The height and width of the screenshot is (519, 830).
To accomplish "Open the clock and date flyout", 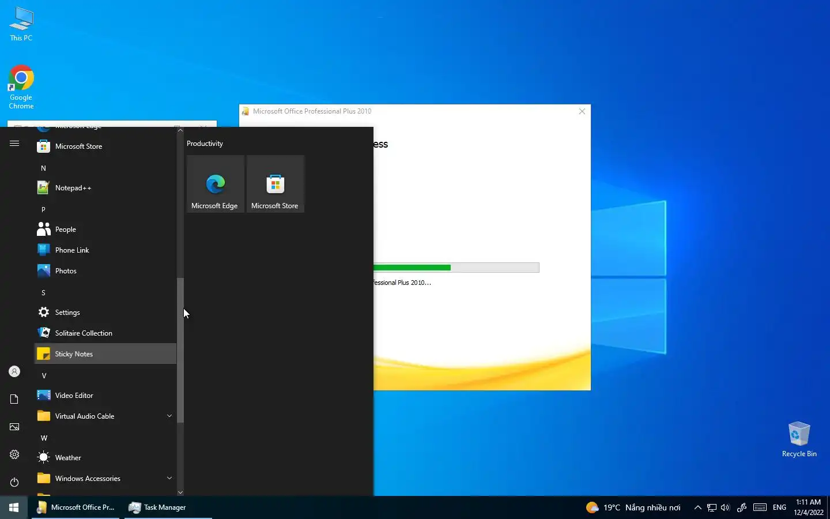I will tap(808, 507).
